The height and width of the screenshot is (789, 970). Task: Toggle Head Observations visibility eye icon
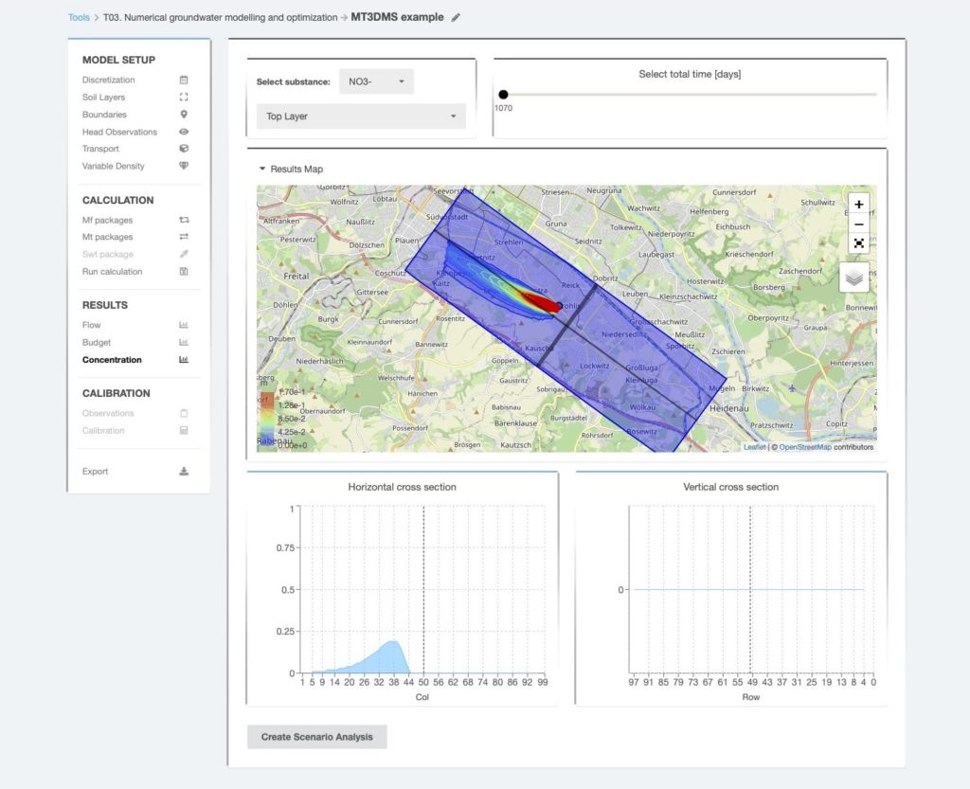pos(184,132)
